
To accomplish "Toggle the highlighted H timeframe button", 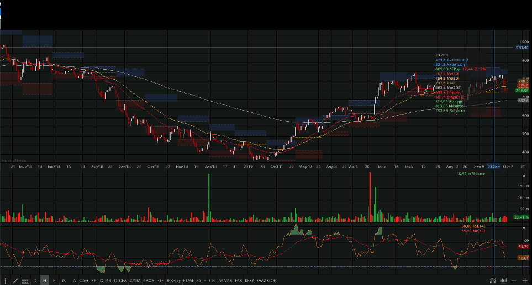I will 45,281.
